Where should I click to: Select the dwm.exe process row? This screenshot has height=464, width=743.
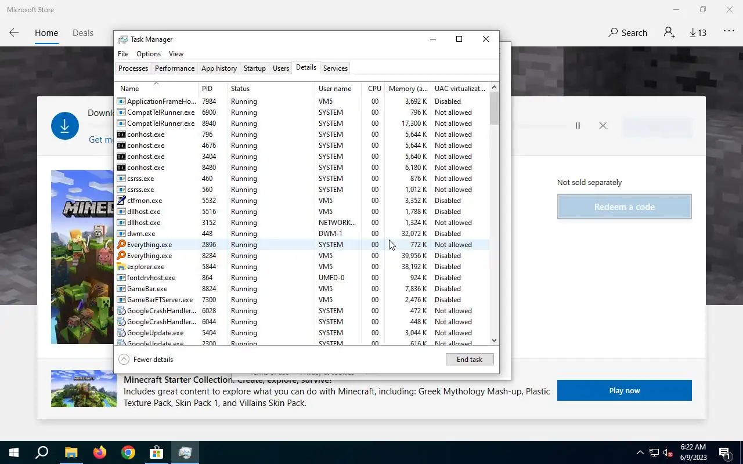tap(302, 234)
